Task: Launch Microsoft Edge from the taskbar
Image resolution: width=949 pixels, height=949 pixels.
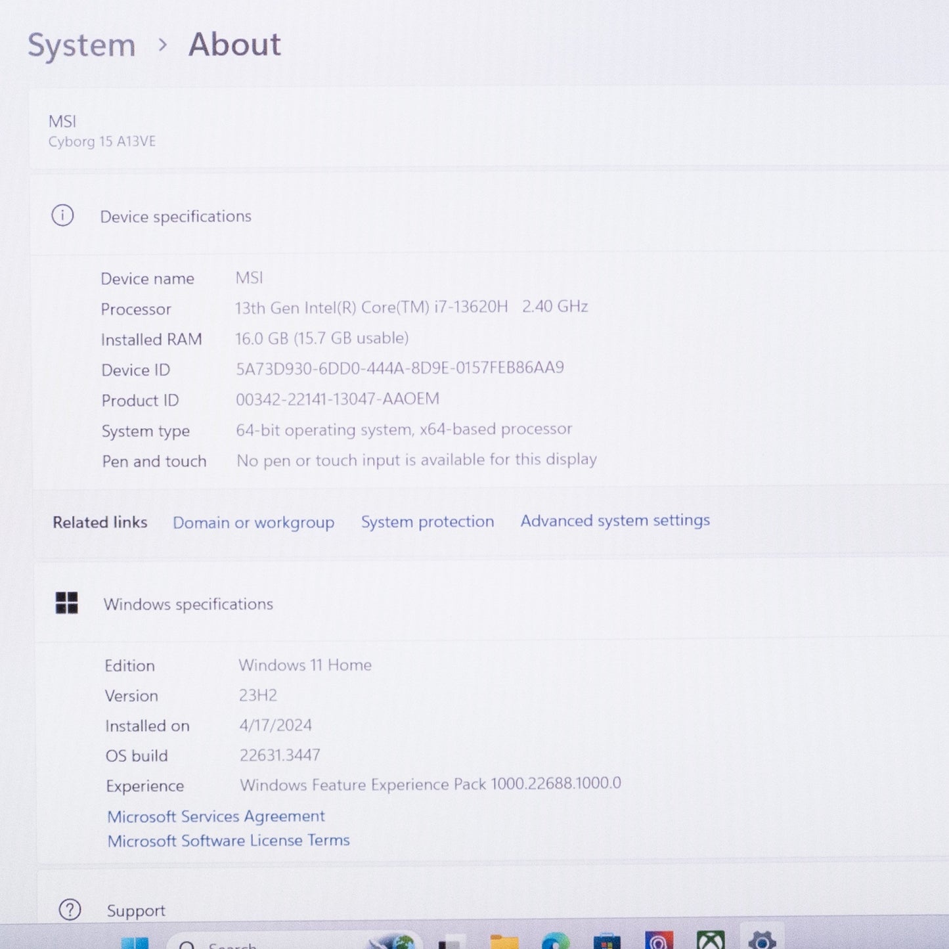Action: point(555,942)
